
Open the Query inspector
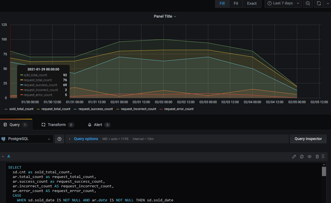point(308,139)
